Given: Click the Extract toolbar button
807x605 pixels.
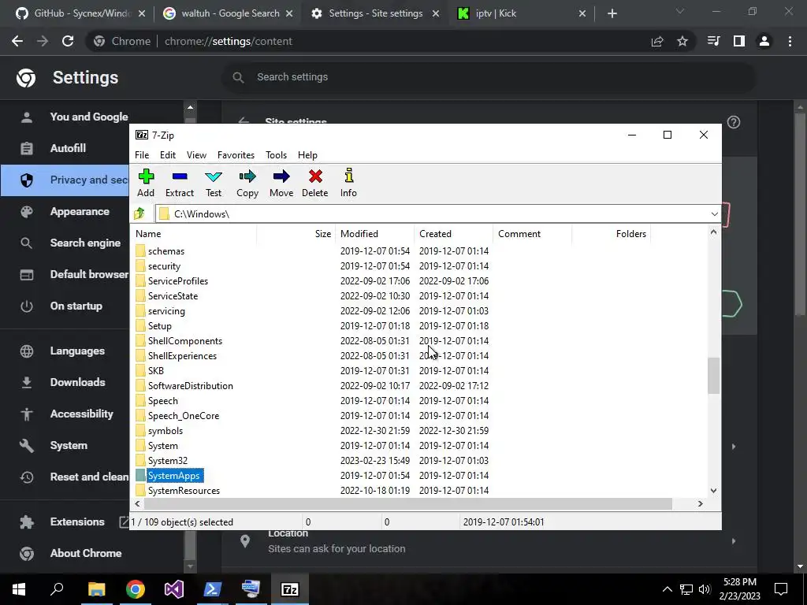Looking at the screenshot, I should point(180,183).
